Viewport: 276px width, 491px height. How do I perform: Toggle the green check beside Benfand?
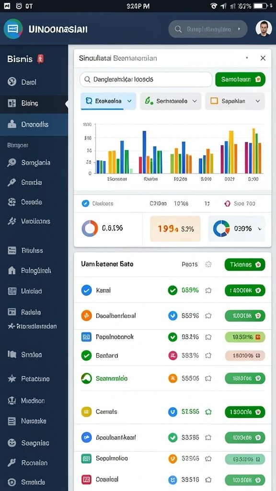tap(86, 355)
